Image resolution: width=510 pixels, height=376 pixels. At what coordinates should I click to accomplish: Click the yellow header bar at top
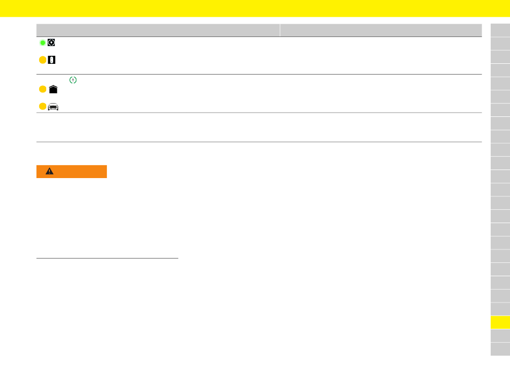click(x=255, y=9)
